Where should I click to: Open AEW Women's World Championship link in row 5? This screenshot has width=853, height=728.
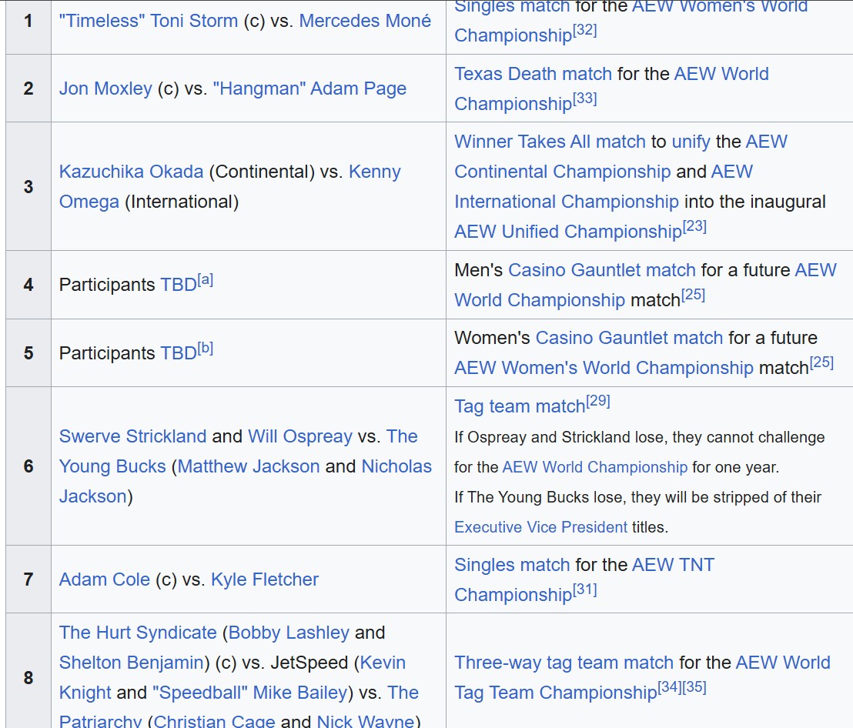(x=604, y=368)
